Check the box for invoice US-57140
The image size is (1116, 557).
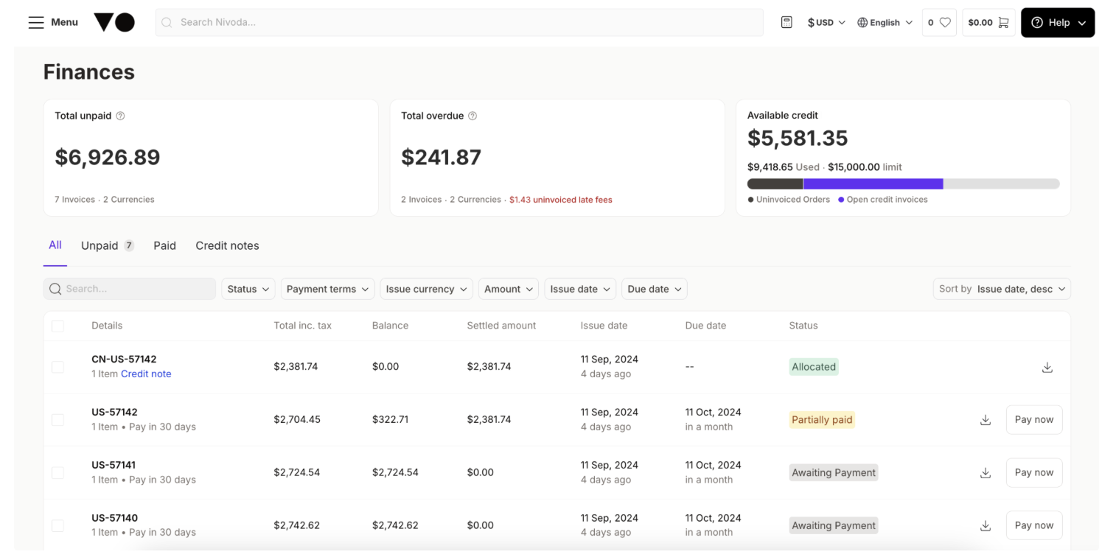click(x=57, y=526)
